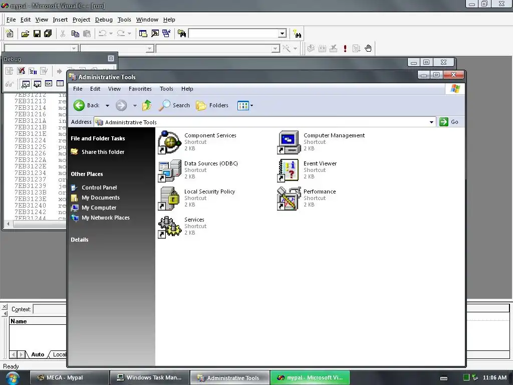Click the Find in Files icon
The width and height of the screenshot is (513, 385).
[x=181, y=34]
